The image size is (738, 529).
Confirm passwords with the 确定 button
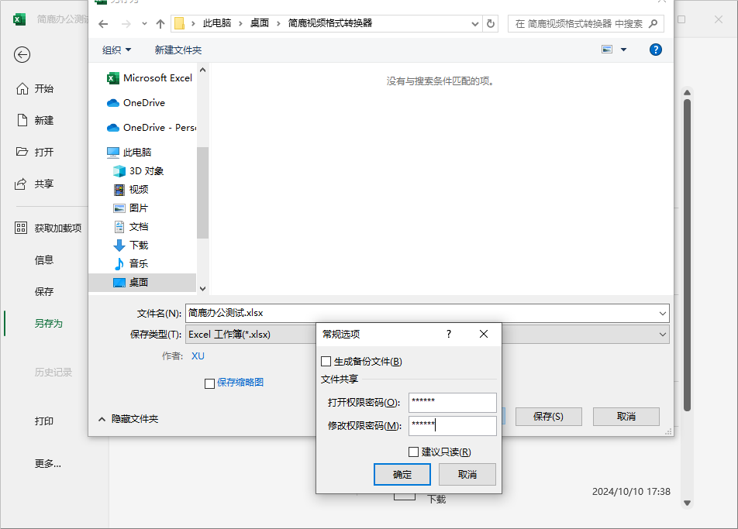[x=402, y=474]
